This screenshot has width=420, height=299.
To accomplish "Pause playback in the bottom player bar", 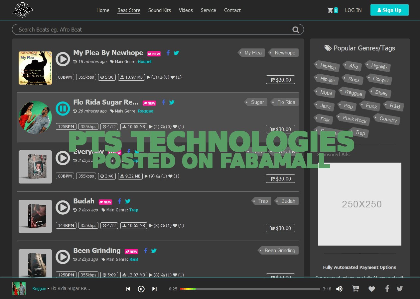I will pos(141,289).
